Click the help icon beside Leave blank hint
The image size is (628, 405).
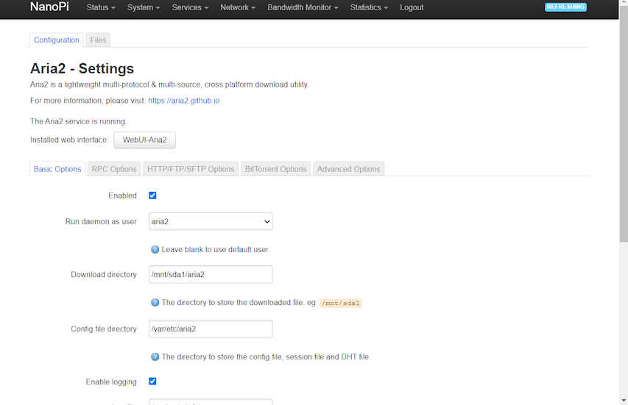(x=155, y=249)
